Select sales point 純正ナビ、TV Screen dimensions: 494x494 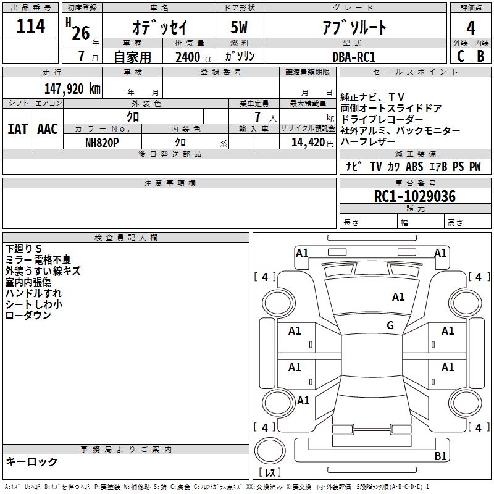(x=372, y=97)
